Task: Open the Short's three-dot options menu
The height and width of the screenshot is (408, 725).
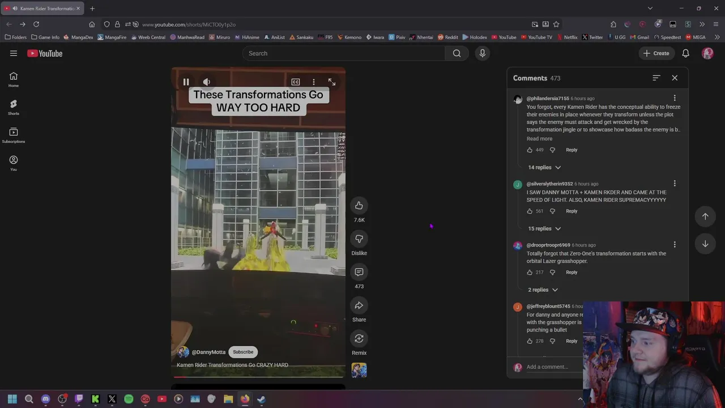Action: (x=314, y=82)
